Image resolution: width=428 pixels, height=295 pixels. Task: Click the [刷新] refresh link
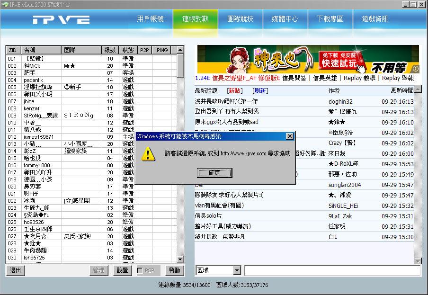tap(260, 90)
